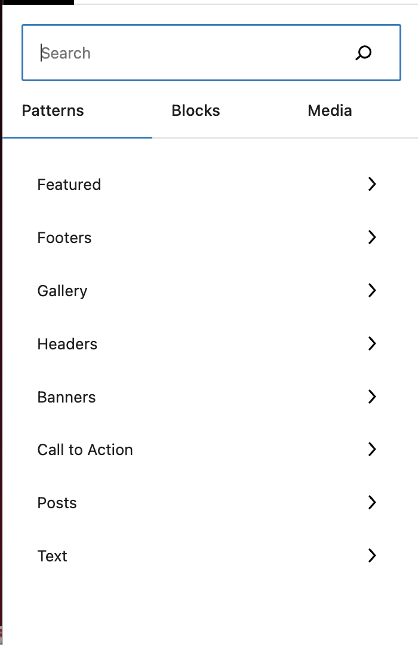
Task: Open the Headers patterns category
Action: [67, 343]
